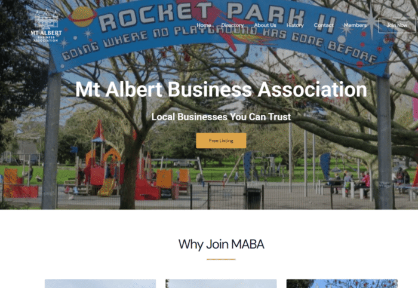Open the left card thumbnail image
Image resolution: width=418 pixels, height=288 pixels.
click(100, 283)
